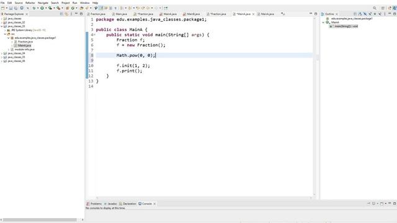Toggle Sort in the Outline toolbar
The width and height of the screenshot is (397, 223).
tap(360, 14)
